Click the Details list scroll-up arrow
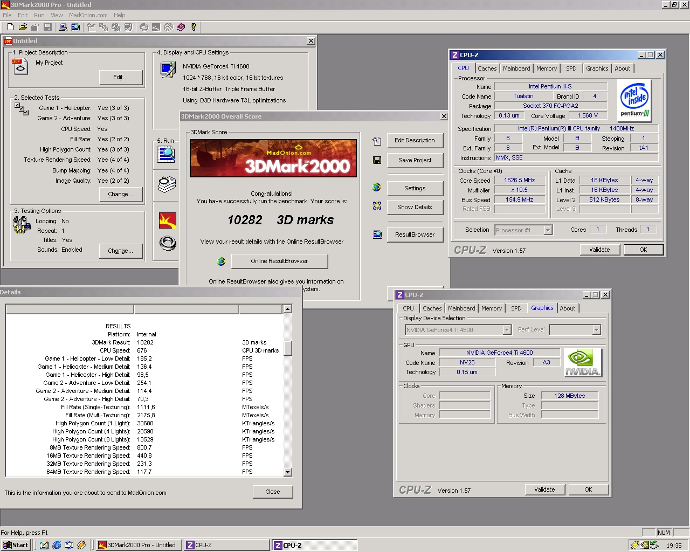690x552 pixels. point(288,309)
